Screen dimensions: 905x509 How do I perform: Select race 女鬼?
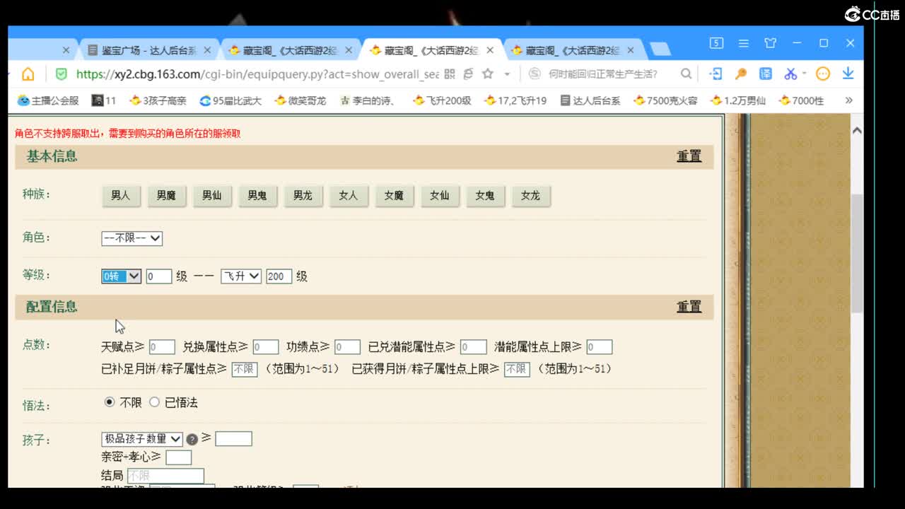point(485,196)
